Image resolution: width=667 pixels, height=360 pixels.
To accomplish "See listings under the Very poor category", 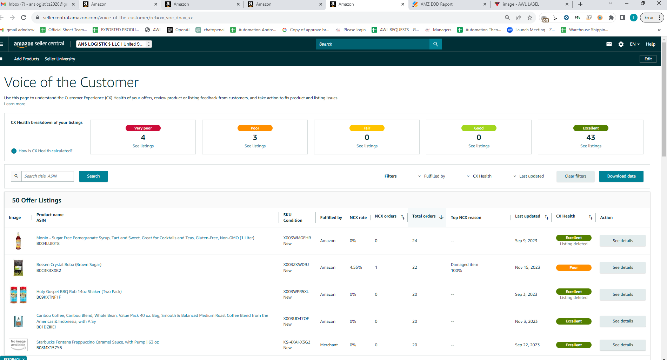I will 143,146.
